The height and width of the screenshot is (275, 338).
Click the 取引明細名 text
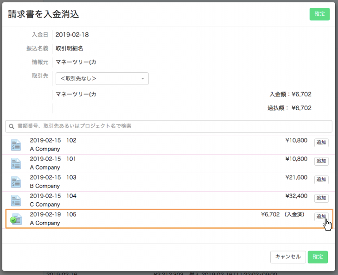[69, 49]
